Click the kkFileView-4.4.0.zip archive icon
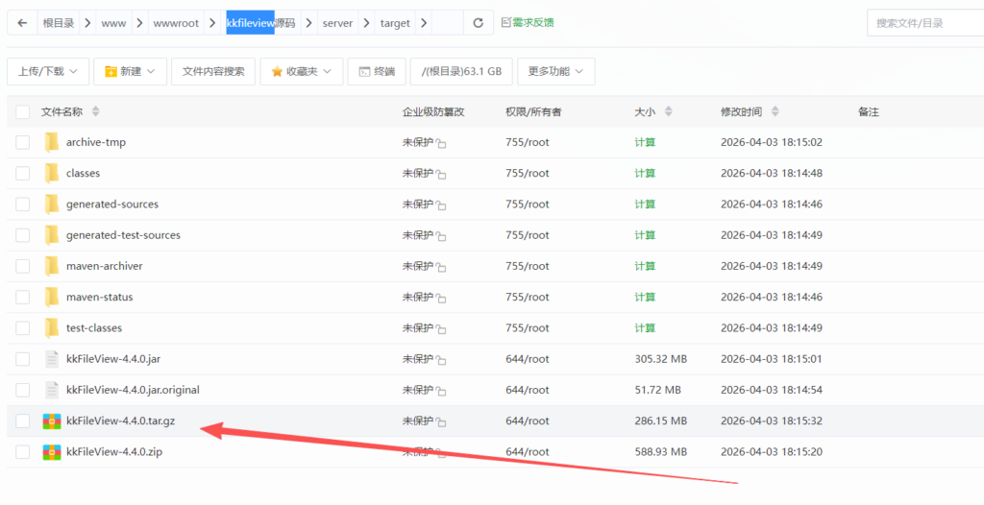The image size is (984, 505). [52, 451]
